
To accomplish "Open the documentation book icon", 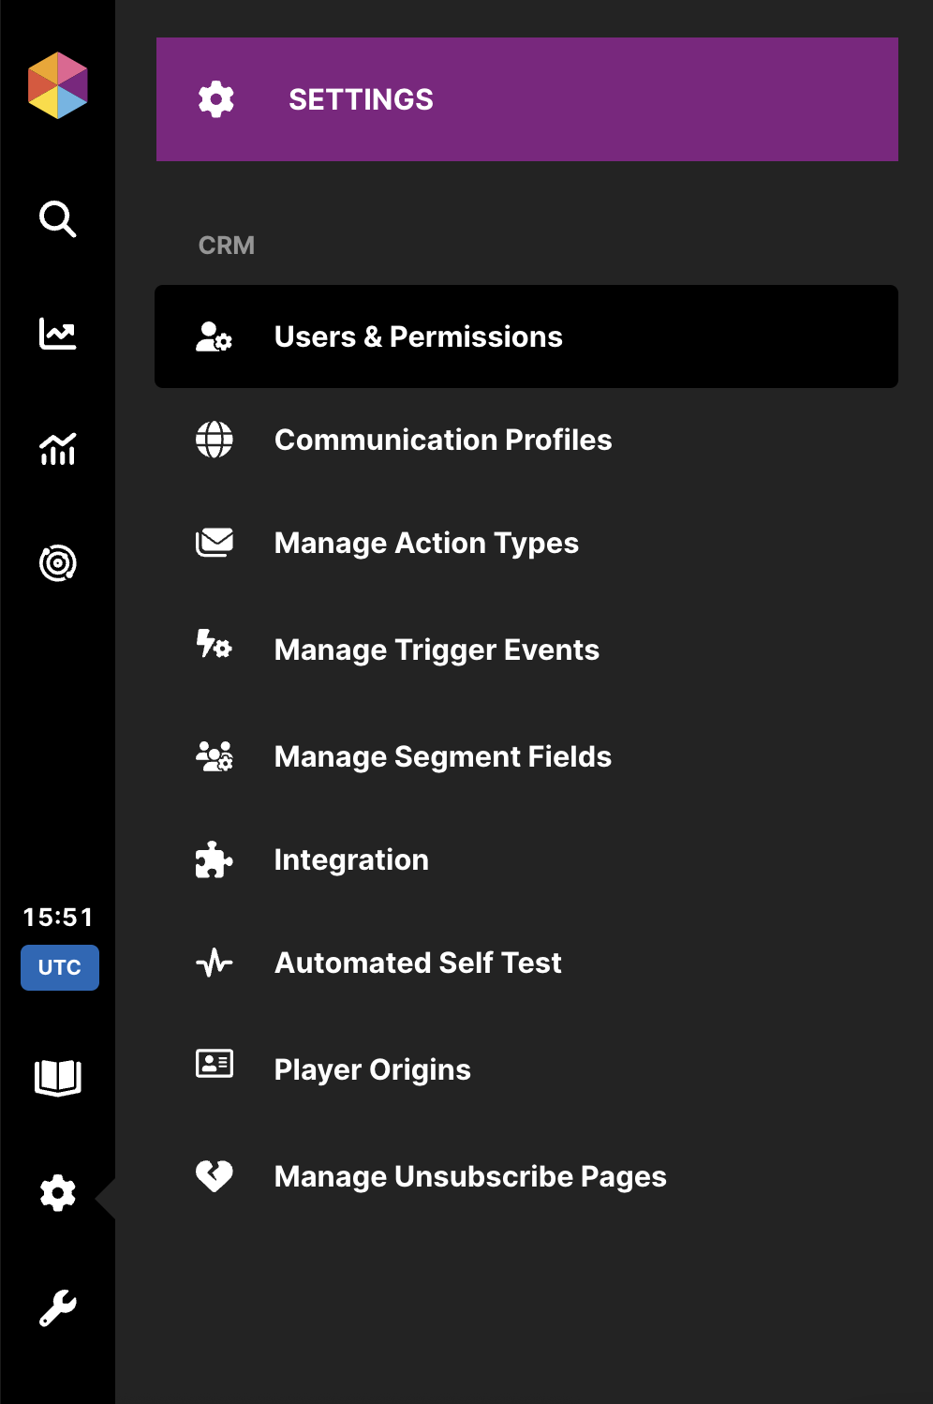I will point(57,1078).
